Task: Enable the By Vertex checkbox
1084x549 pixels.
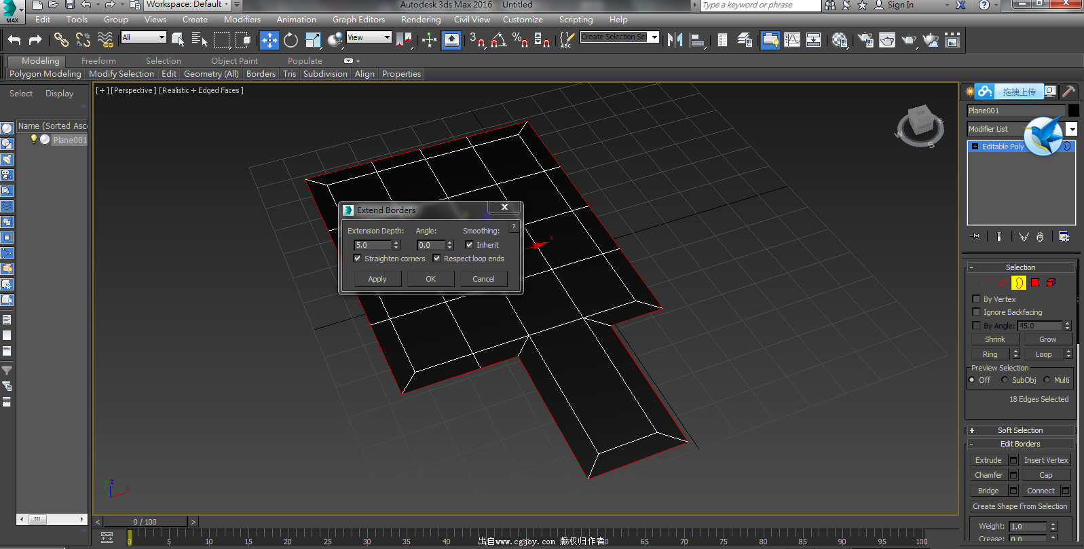Action: (x=976, y=299)
